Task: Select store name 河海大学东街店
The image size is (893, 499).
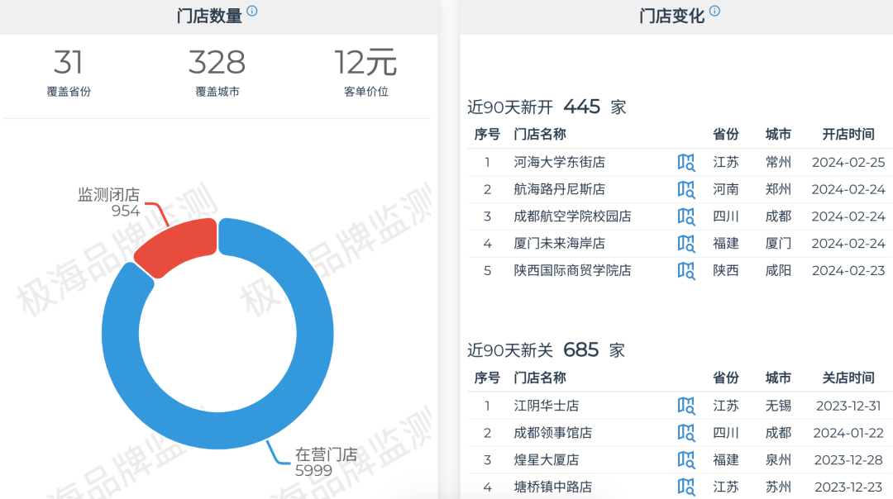Action: (x=559, y=162)
